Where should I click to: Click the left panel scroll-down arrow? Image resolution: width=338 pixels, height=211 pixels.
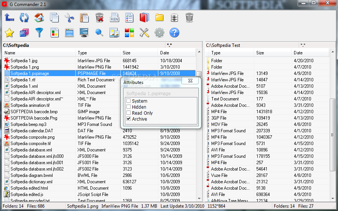click(199, 199)
